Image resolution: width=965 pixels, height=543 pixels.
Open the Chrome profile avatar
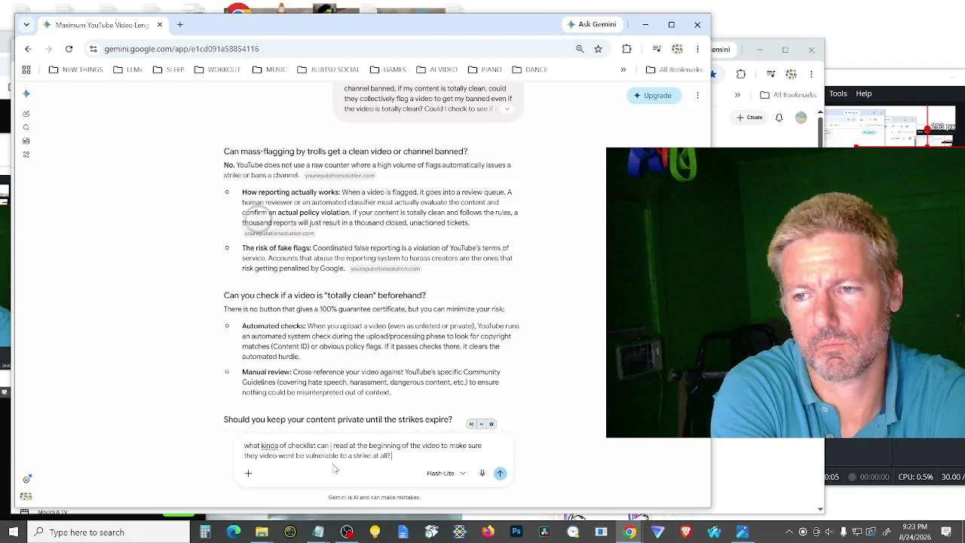pos(677,49)
